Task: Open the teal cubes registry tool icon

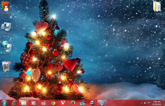Action: coord(82,103)
